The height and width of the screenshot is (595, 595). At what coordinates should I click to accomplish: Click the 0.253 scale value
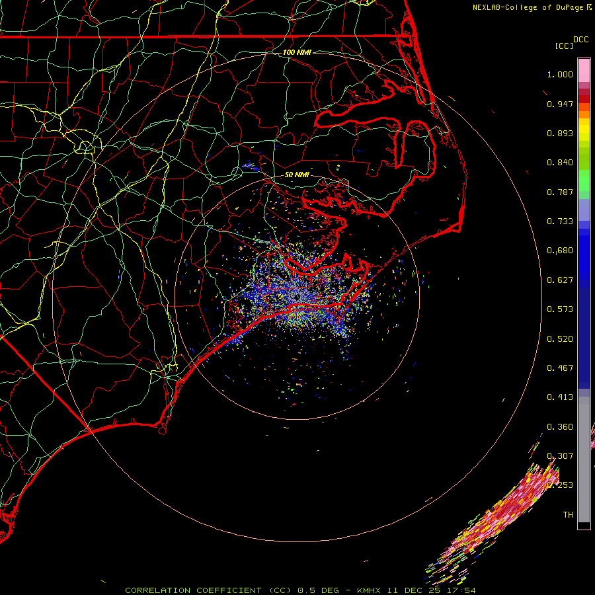pos(560,485)
